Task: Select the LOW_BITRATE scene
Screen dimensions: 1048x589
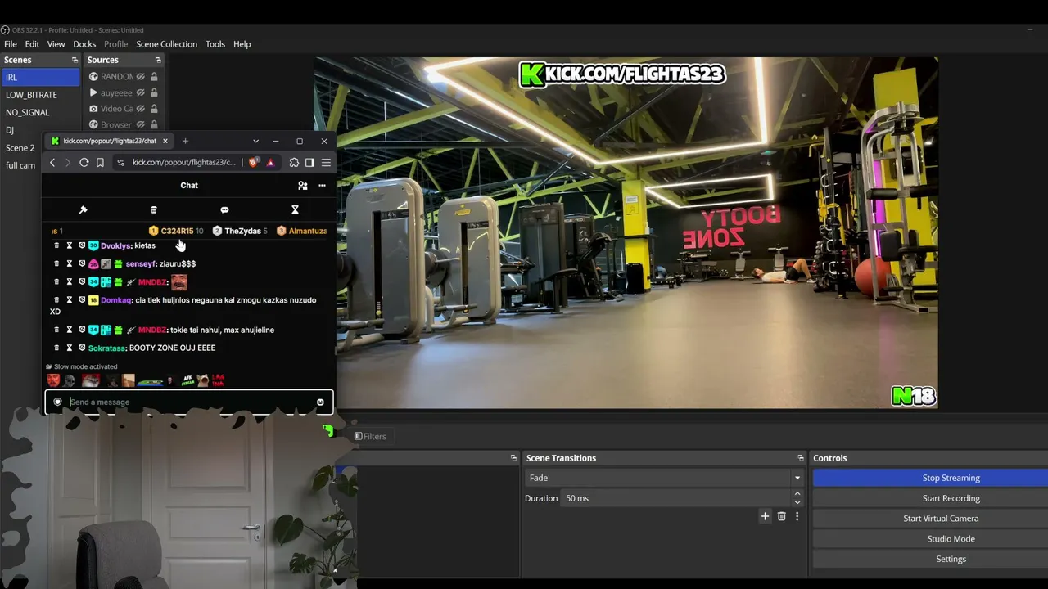Action: [x=40, y=95]
